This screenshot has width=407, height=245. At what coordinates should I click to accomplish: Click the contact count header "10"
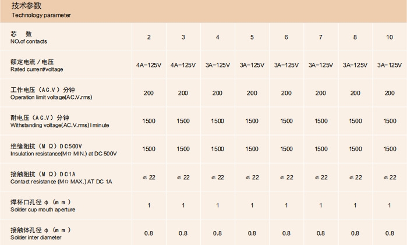coord(390,38)
